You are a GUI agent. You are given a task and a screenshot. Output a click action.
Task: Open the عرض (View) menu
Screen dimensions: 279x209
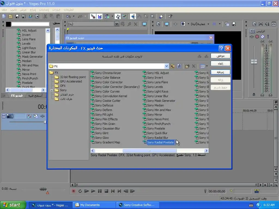coord(23,10)
